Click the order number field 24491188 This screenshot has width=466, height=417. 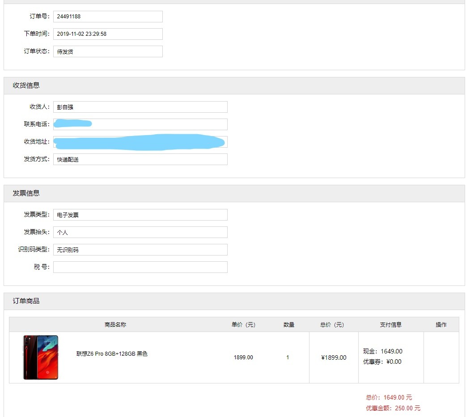[108, 17]
